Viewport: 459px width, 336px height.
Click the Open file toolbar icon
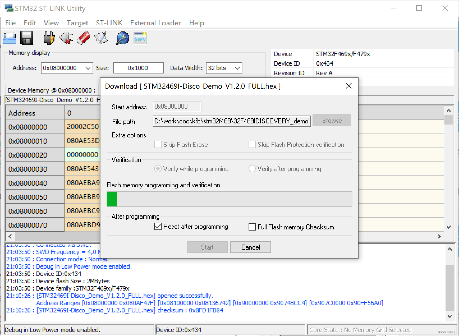[10, 38]
